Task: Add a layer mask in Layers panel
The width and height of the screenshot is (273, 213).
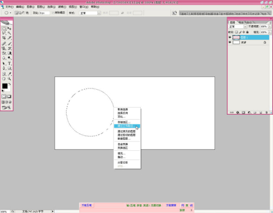Action: point(244,113)
